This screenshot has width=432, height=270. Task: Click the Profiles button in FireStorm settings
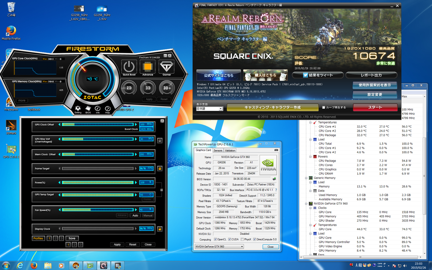coord(38,238)
